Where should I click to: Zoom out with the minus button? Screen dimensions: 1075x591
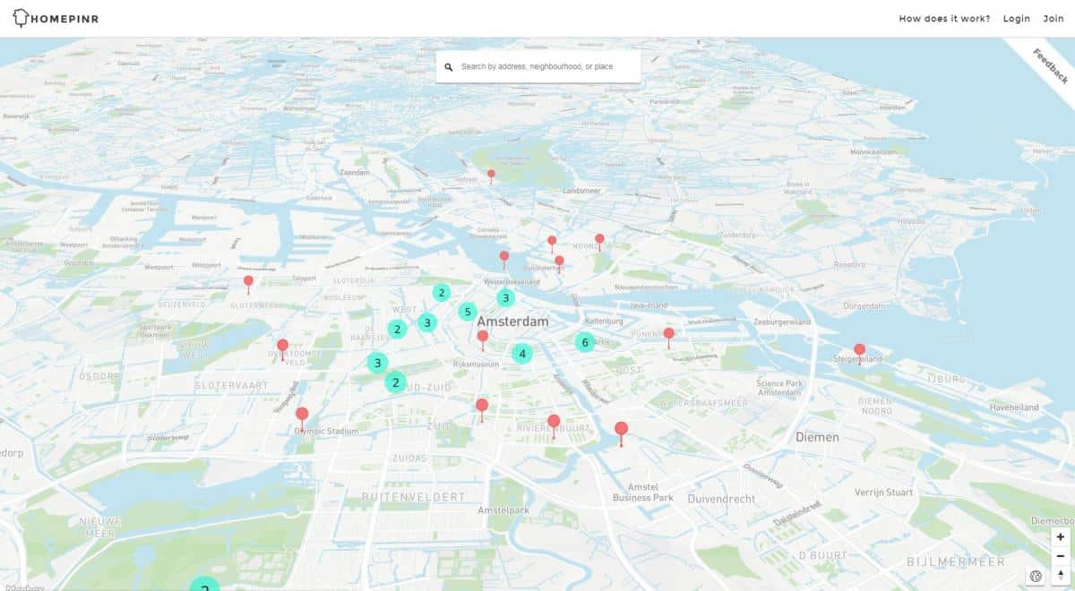click(x=1061, y=556)
